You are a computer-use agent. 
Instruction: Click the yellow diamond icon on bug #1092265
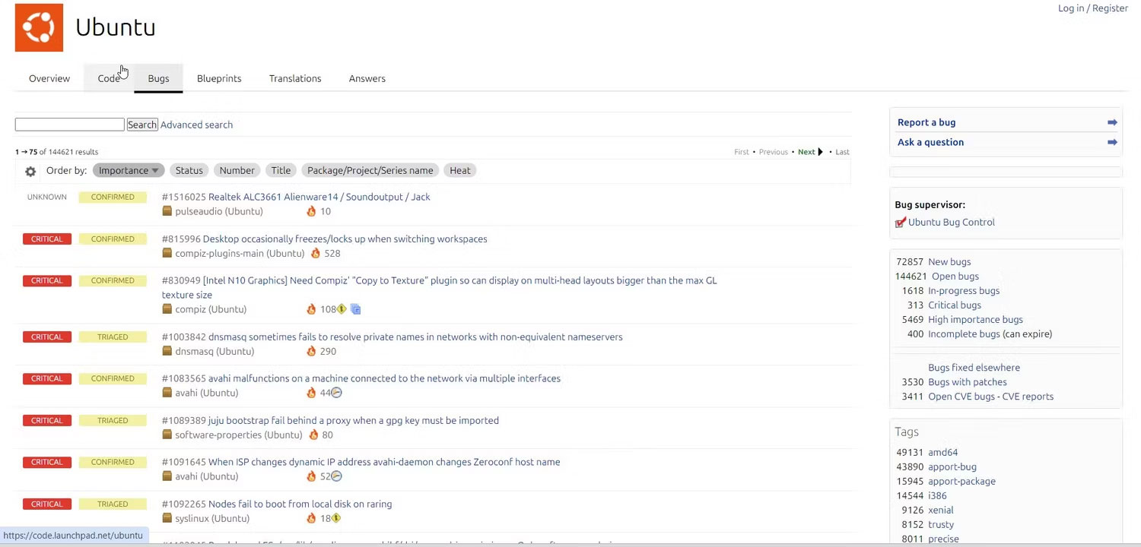click(335, 518)
